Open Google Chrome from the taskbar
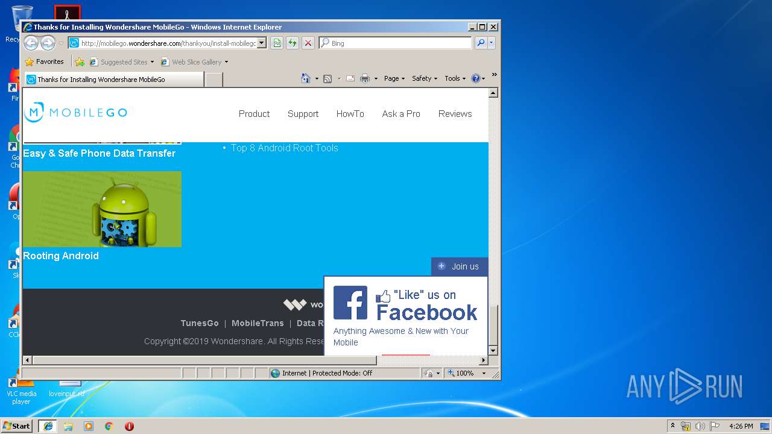The height and width of the screenshot is (434, 772). [x=109, y=426]
